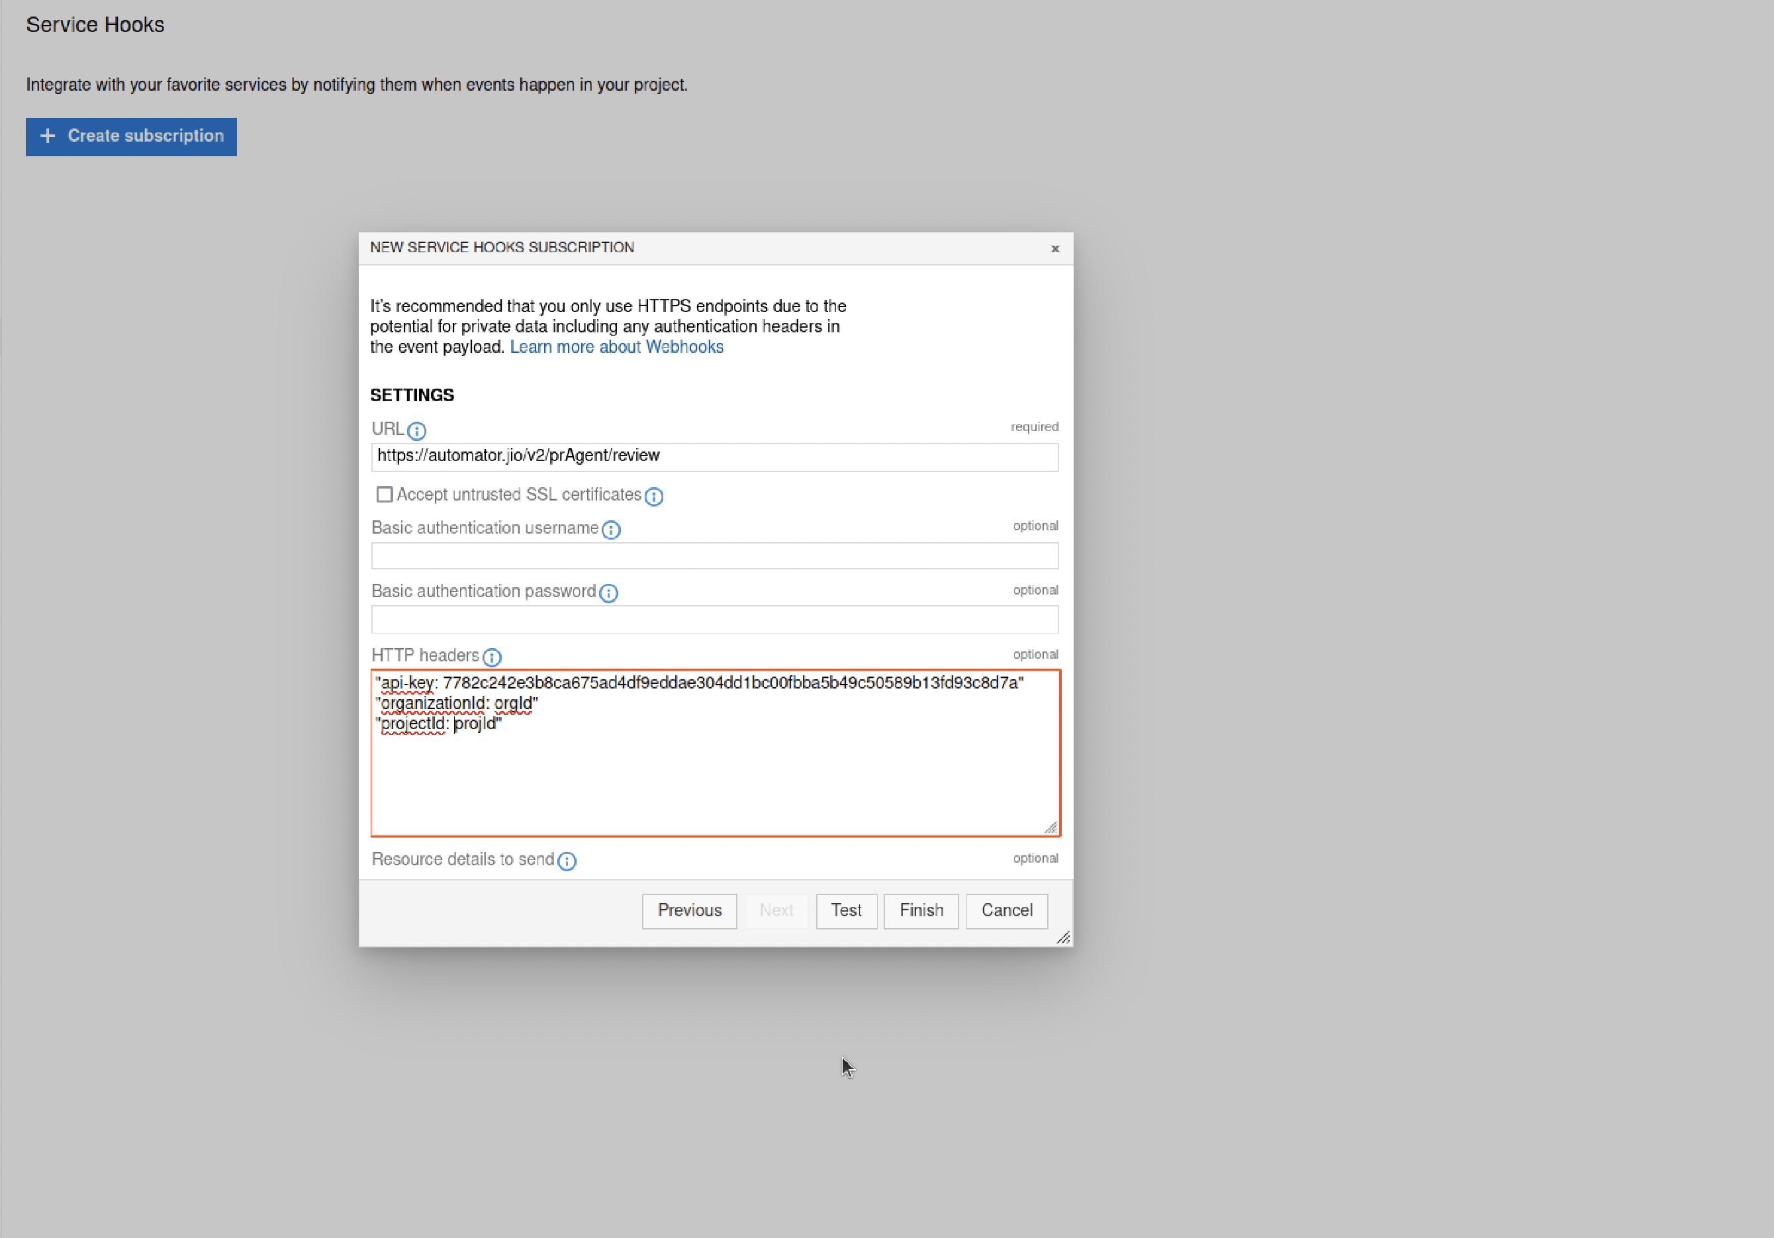Click the Accept untrusted SSL certificates label
1774x1238 pixels.
coord(519,495)
